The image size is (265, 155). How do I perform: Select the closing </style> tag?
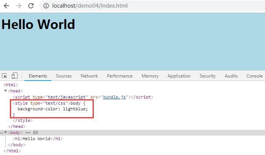point(22,121)
